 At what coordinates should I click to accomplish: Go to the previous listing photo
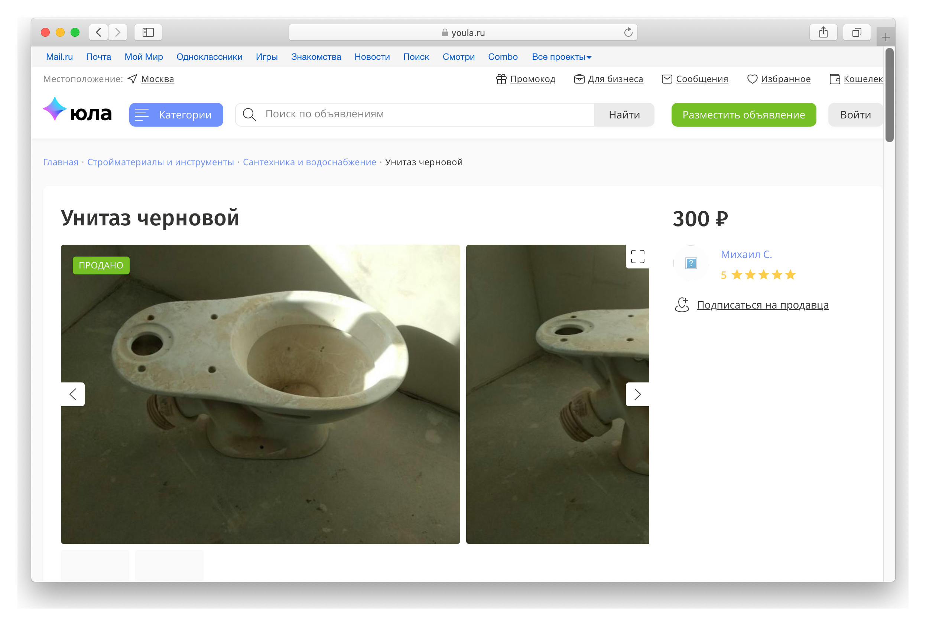pyautogui.click(x=73, y=394)
